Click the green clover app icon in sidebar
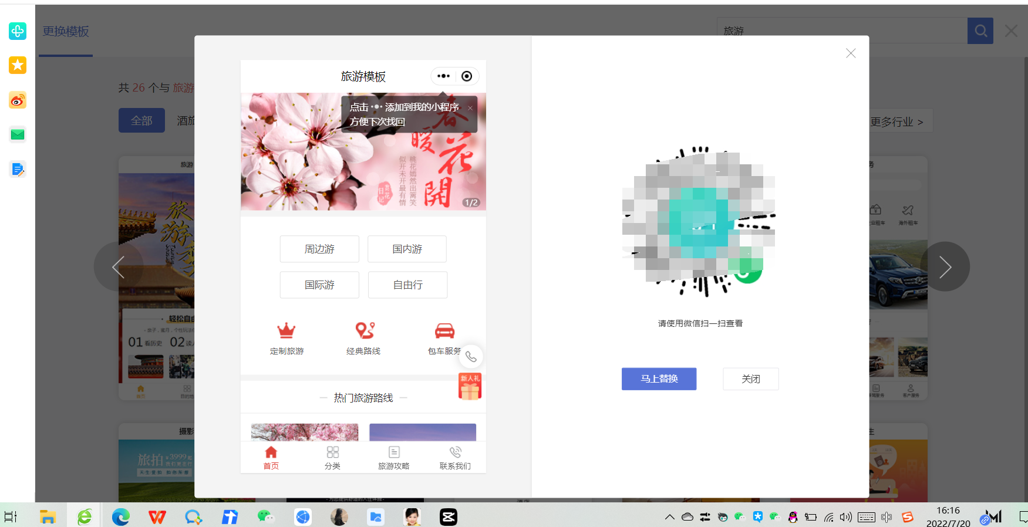This screenshot has width=1028, height=527. click(18, 31)
